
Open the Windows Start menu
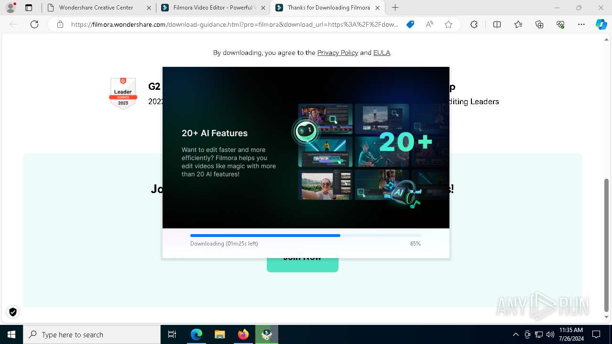11,334
